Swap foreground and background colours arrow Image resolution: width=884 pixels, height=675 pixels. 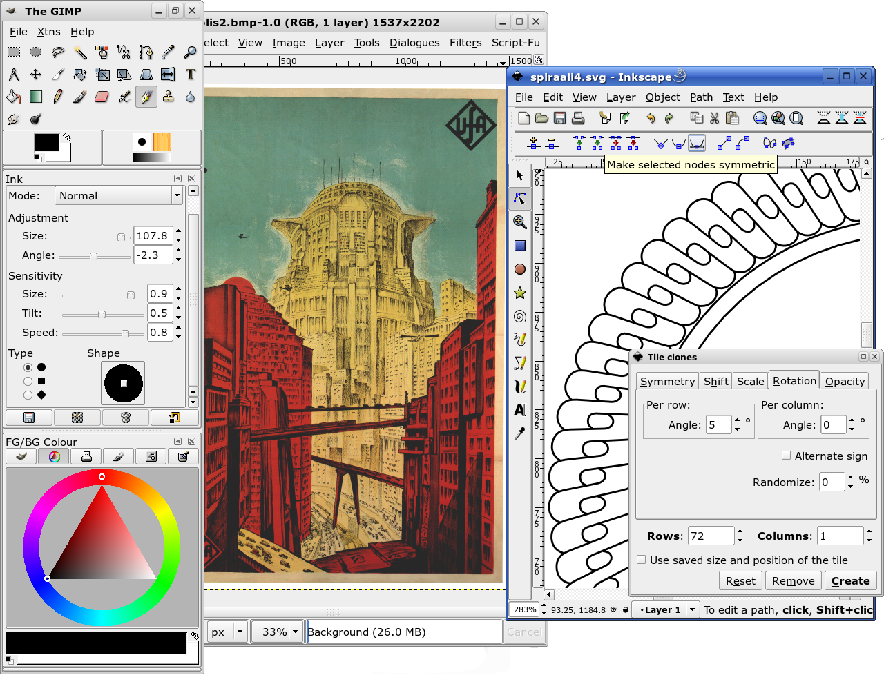click(67, 137)
